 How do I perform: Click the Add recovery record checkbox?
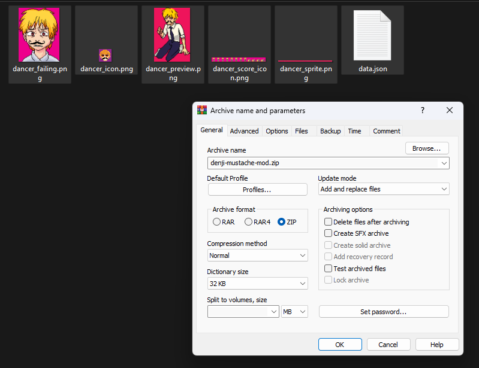328,257
